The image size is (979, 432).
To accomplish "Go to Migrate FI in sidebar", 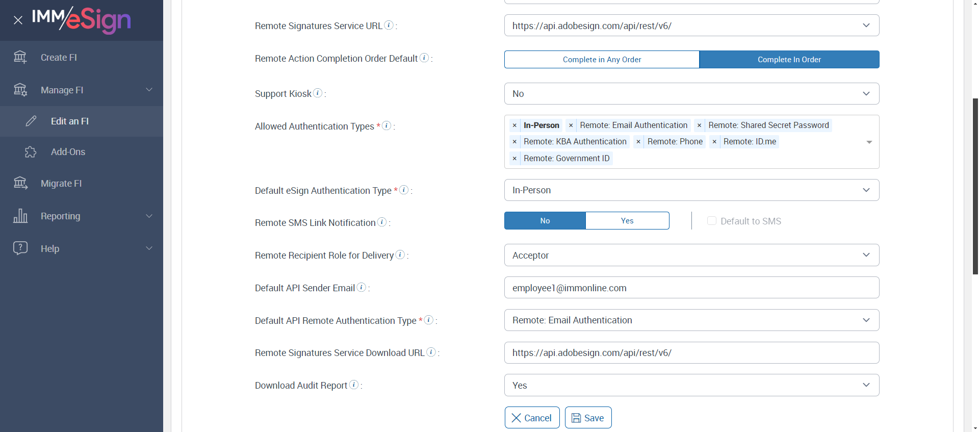I will pos(61,184).
